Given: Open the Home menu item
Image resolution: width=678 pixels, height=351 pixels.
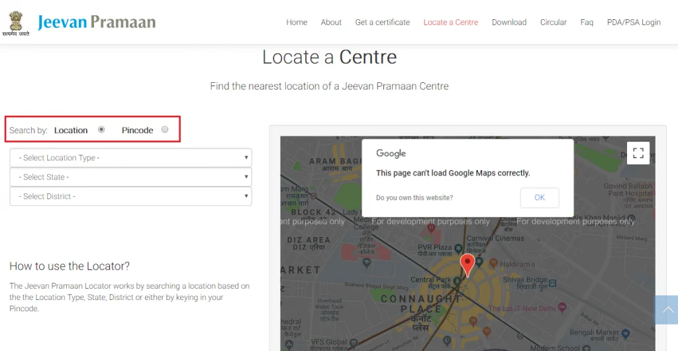Looking at the screenshot, I should pyautogui.click(x=297, y=23).
